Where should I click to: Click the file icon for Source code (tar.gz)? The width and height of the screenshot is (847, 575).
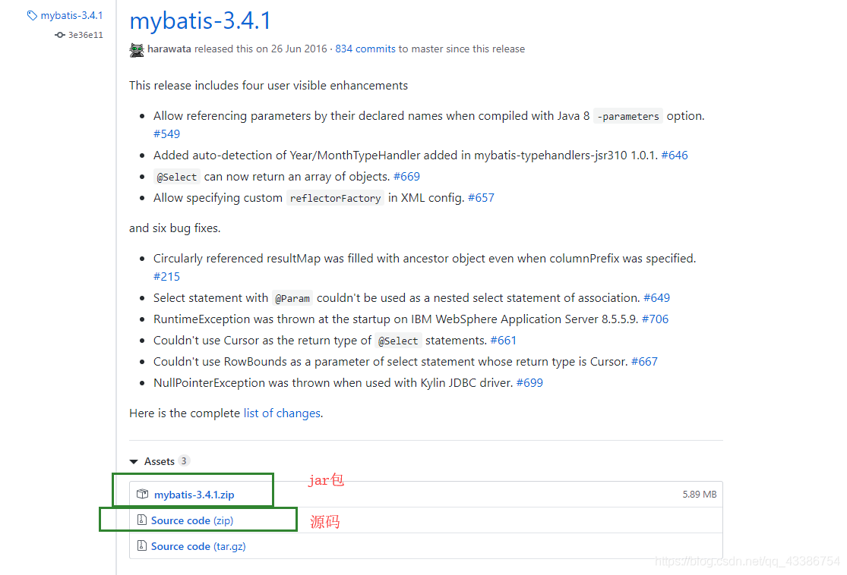coord(141,546)
